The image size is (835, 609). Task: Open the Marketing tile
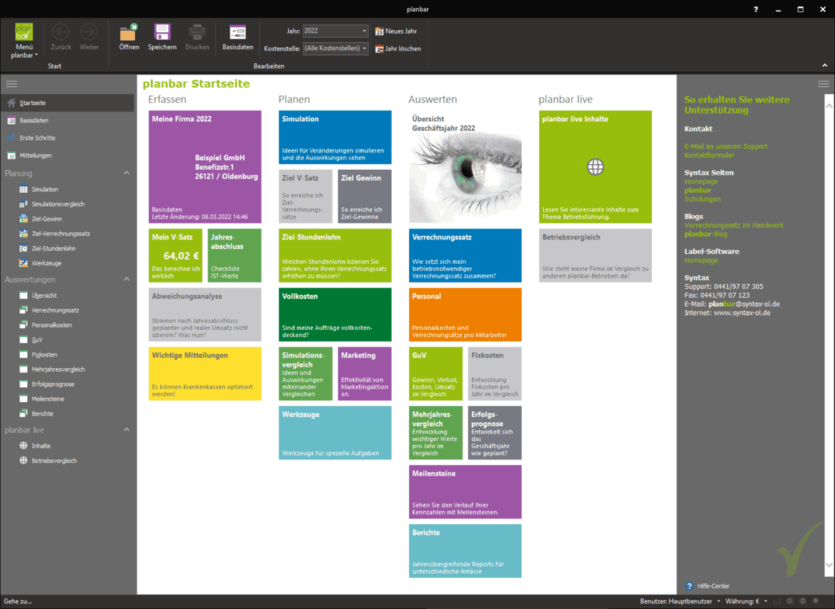click(x=365, y=374)
